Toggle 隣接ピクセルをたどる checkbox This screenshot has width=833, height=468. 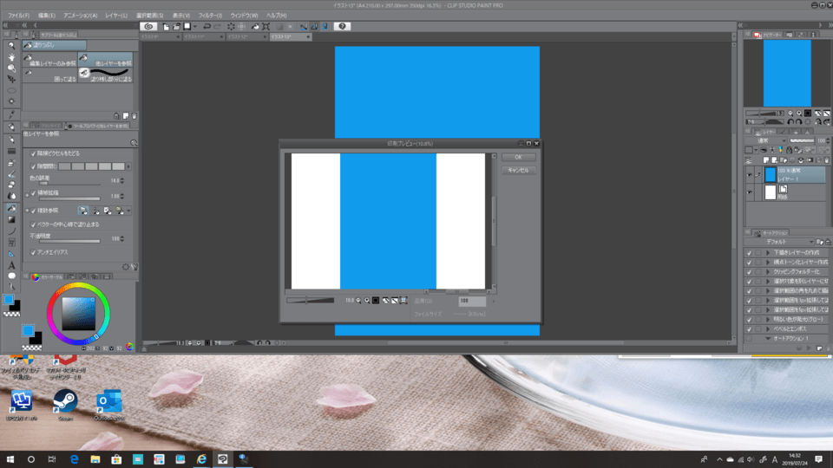tap(33, 153)
